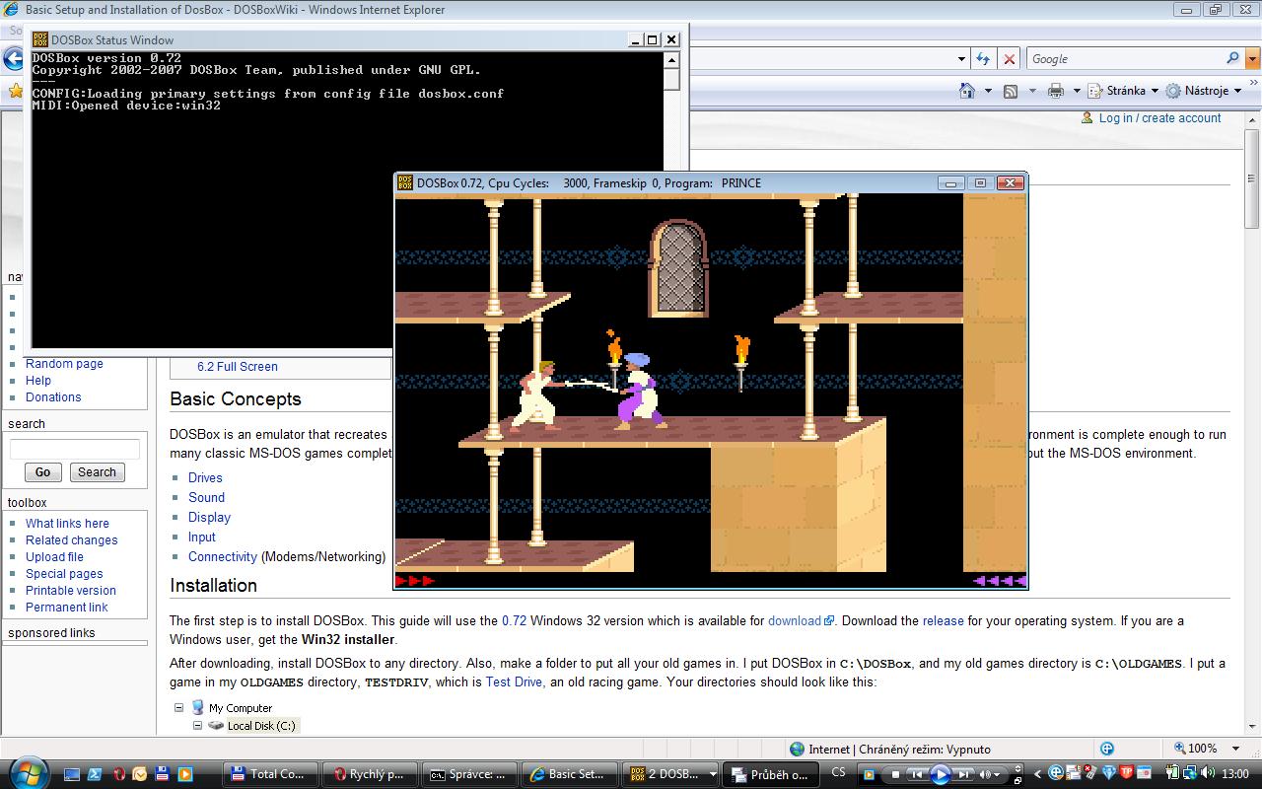
Task: Open Log in / create account link
Action: [x=1159, y=118]
